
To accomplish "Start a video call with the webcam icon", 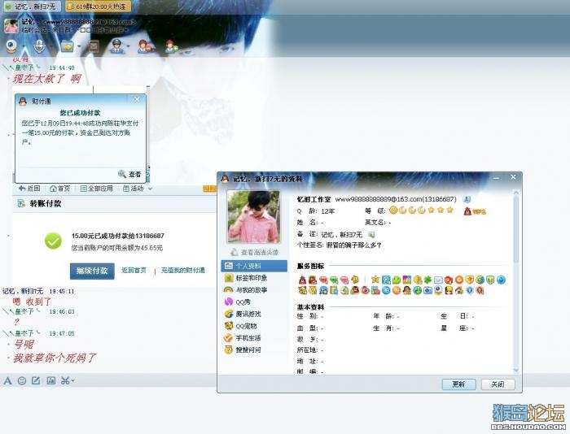I will tap(11, 47).
